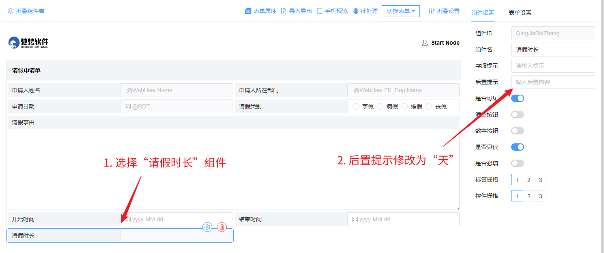604x253 pixels.
Task: Enable 是否必填 switch
Action: click(x=518, y=163)
